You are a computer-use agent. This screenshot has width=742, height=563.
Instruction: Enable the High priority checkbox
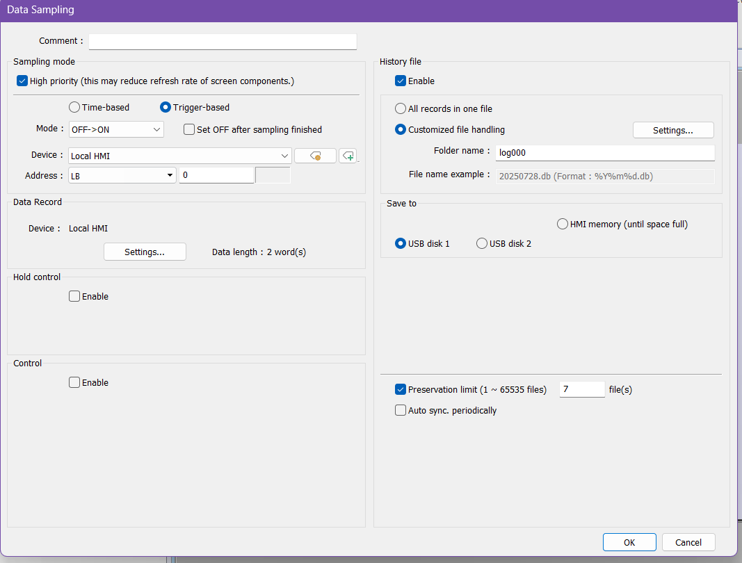[x=22, y=81]
